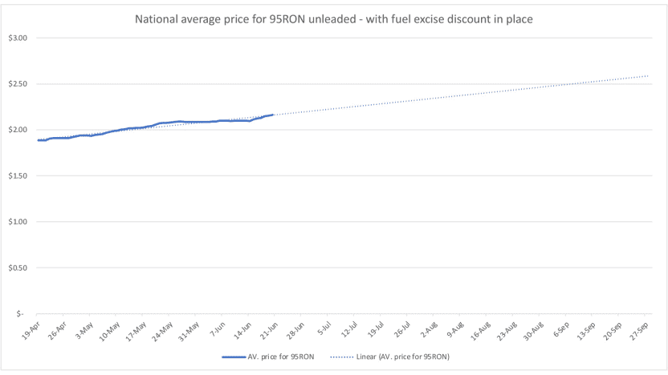
Task: Click the AV. price for 95RON legend entry
Action: pyautogui.click(x=268, y=357)
